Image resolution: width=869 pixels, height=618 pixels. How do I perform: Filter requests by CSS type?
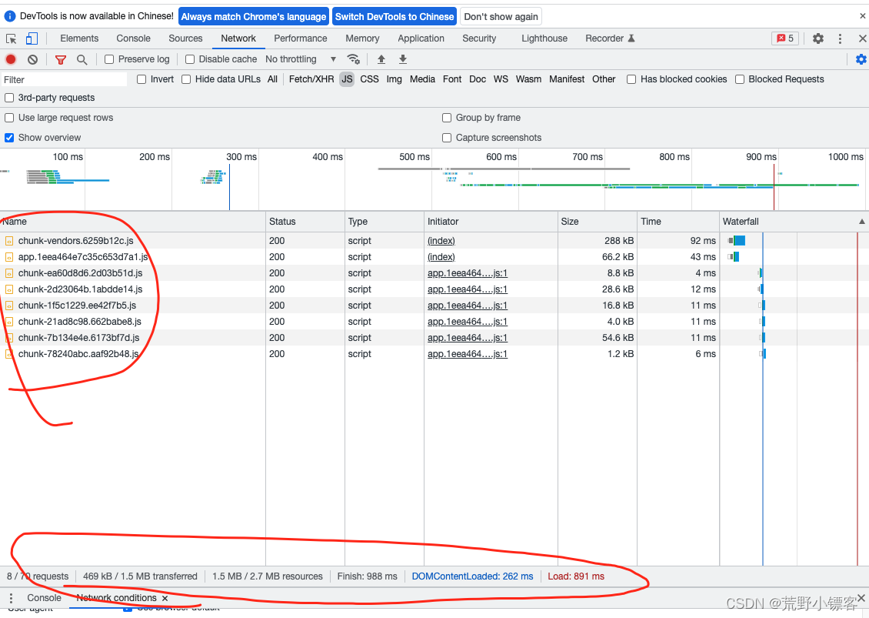pos(369,79)
